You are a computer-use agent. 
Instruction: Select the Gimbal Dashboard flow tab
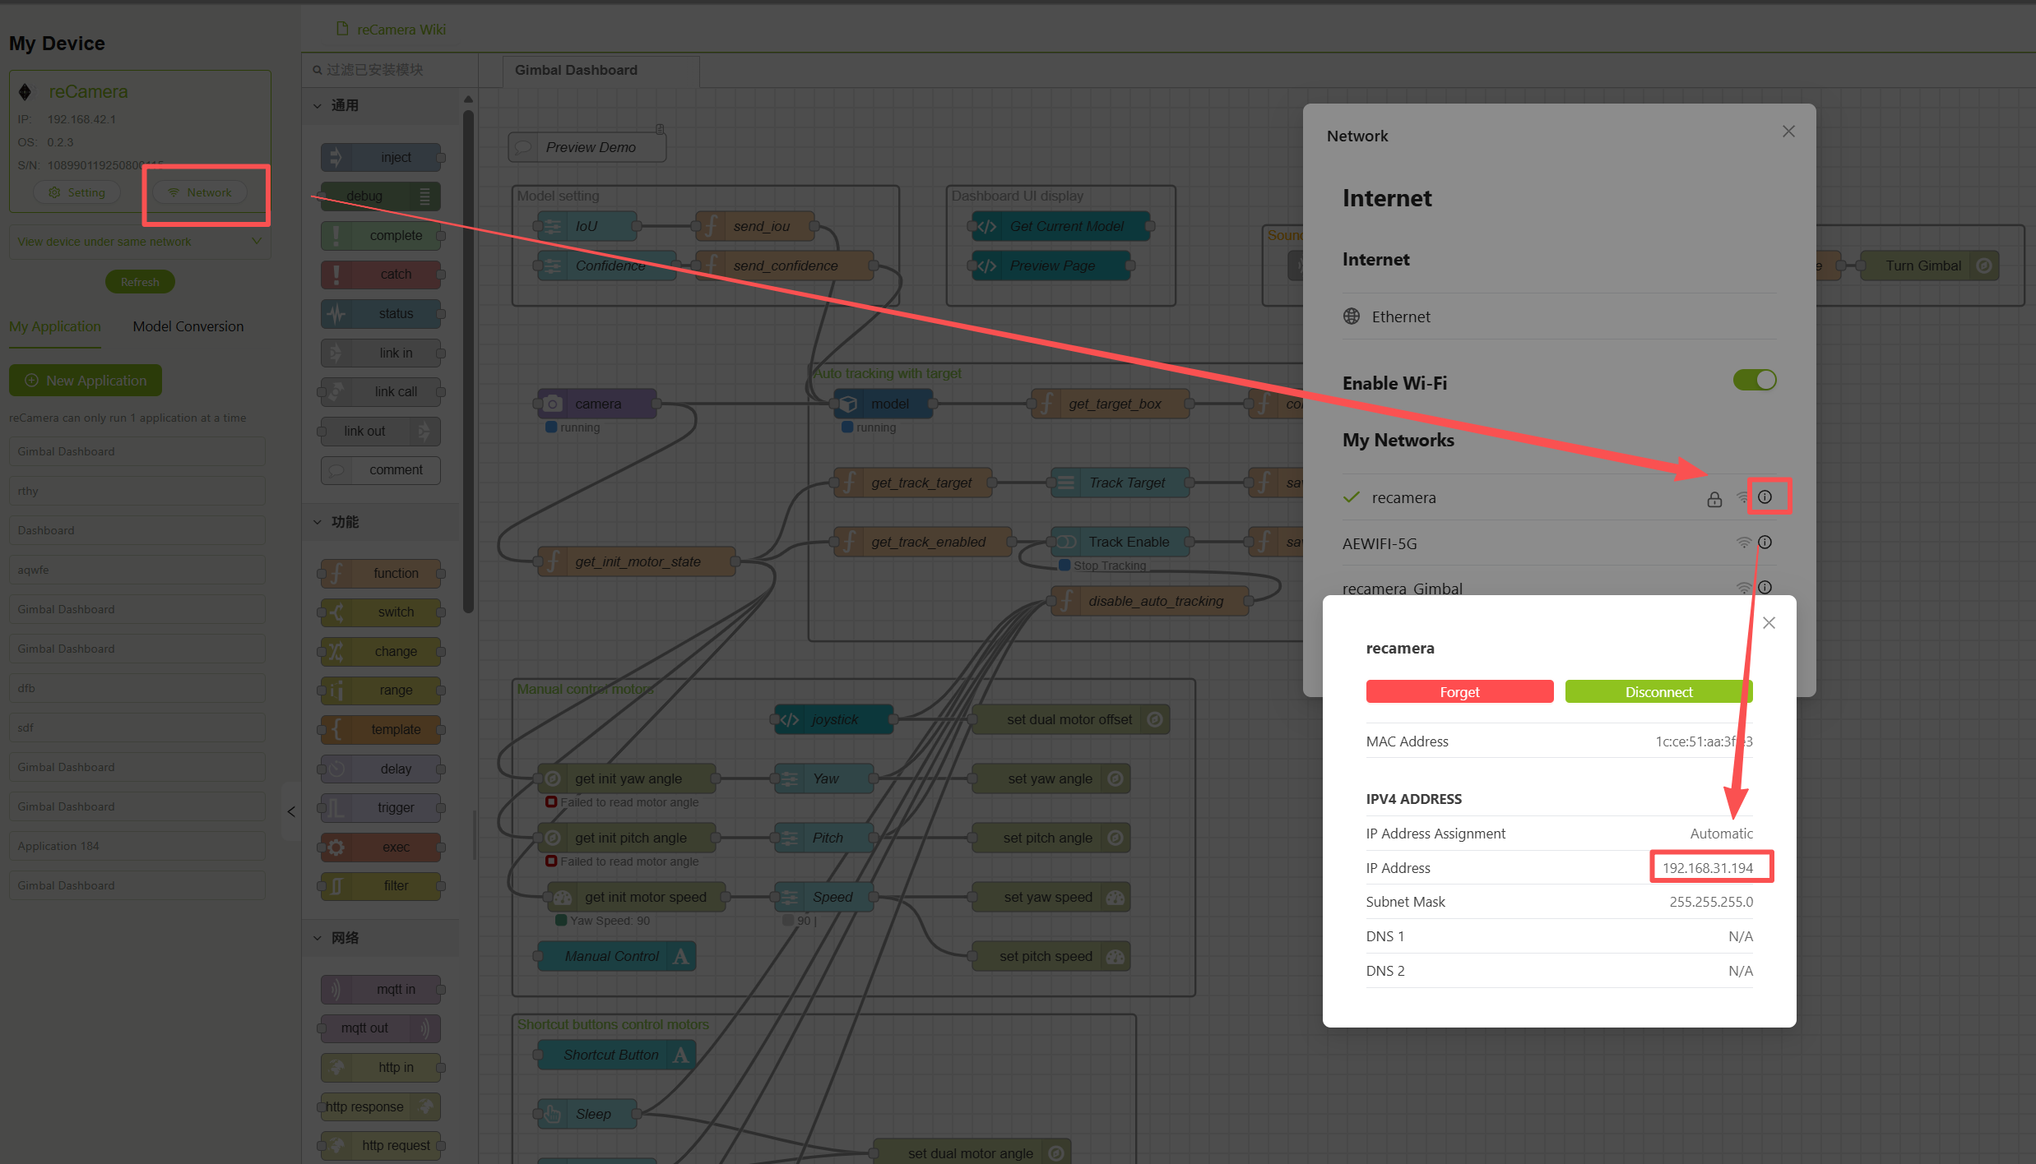coord(576,70)
